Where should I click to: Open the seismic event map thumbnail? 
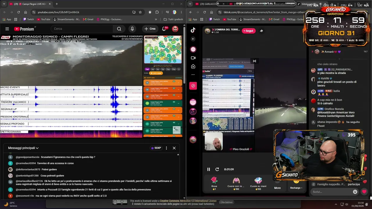pyautogui.click(x=163, y=50)
